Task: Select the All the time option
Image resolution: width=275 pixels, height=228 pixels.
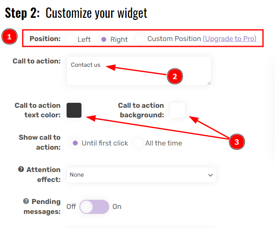Action: [x=139, y=143]
